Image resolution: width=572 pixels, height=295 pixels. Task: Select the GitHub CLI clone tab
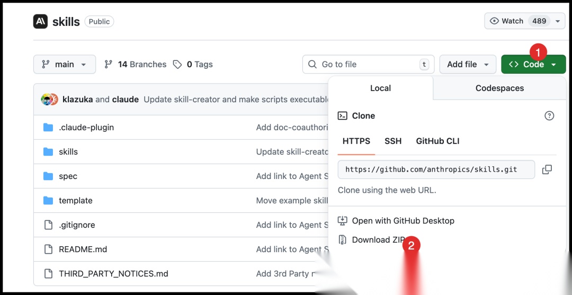pos(437,141)
